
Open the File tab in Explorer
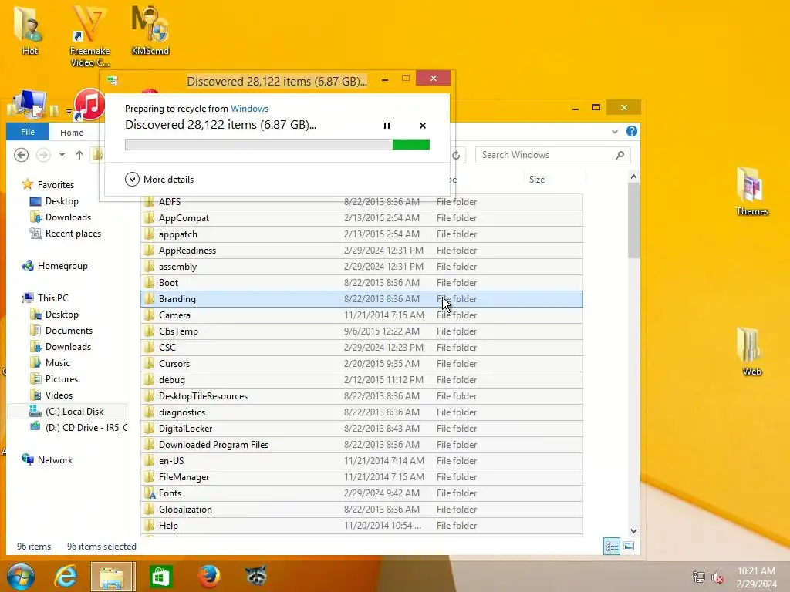[x=28, y=132]
